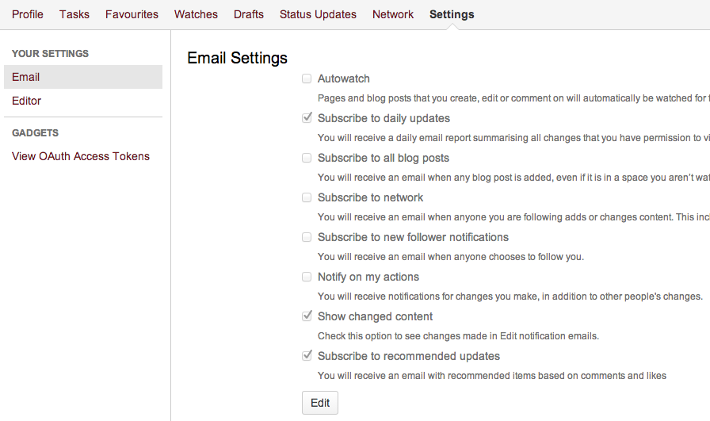Enable Subscribe to new follower notifications
The width and height of the screenshot is (710, 421).
[x=307, y=237]
